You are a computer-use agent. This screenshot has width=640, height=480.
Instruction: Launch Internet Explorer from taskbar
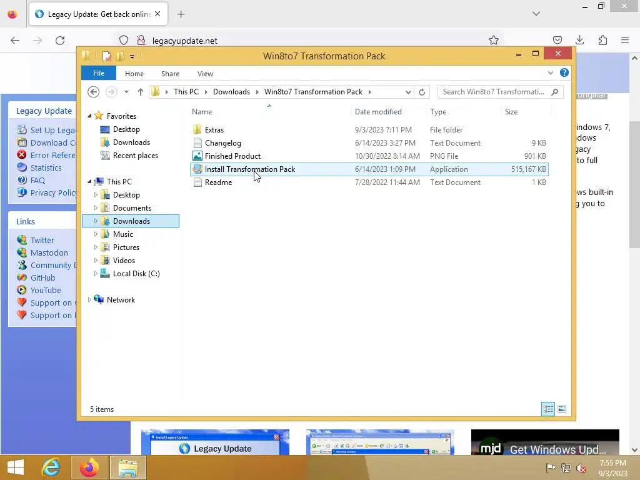pos(51,467)
